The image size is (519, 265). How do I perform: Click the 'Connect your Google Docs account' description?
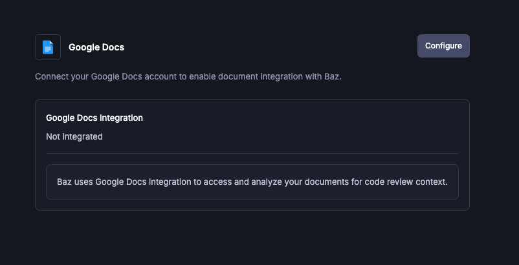pyautogui.click(x=188, y=76)
